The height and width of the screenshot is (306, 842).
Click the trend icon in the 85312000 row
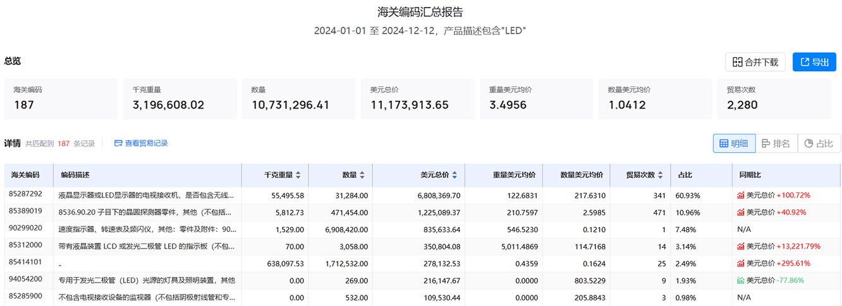pos(741,246)
